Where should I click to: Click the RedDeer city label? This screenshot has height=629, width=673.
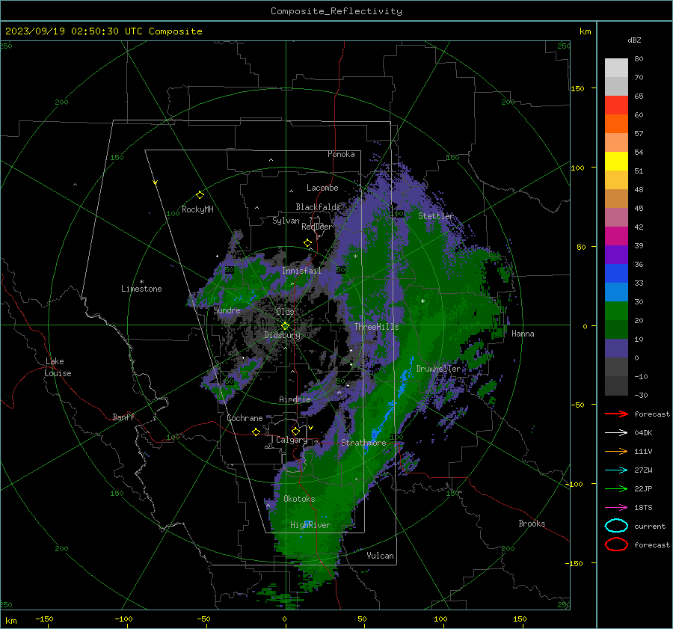click(317, 227)
